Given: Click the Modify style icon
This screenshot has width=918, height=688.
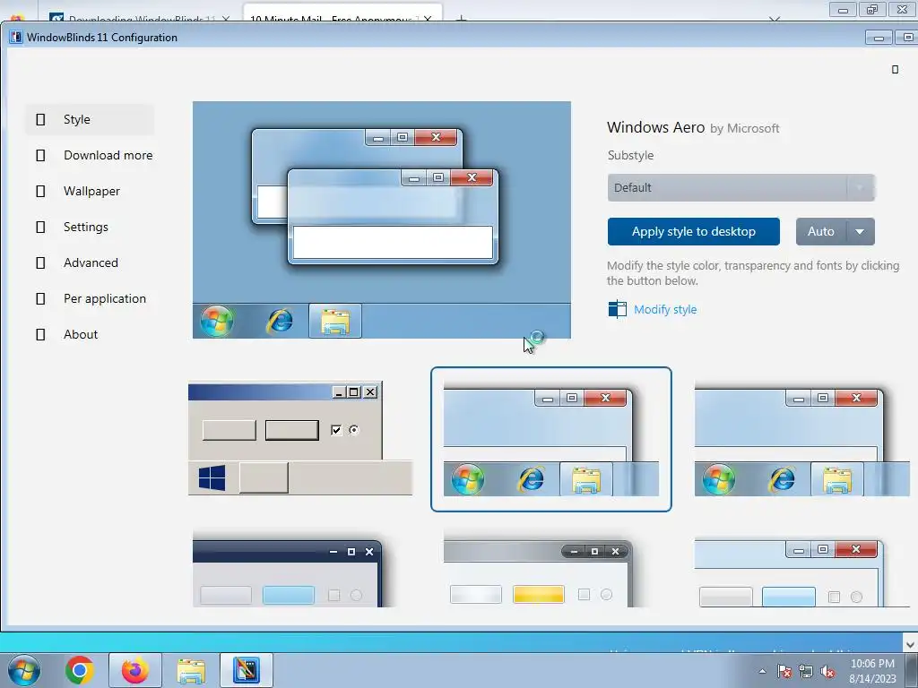Looking at the screenshot, I should (x=617, y=309).
